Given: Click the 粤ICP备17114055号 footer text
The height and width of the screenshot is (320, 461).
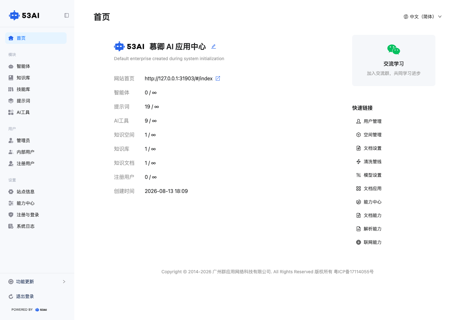Looking at the screenshot, I should pos(354,272).
